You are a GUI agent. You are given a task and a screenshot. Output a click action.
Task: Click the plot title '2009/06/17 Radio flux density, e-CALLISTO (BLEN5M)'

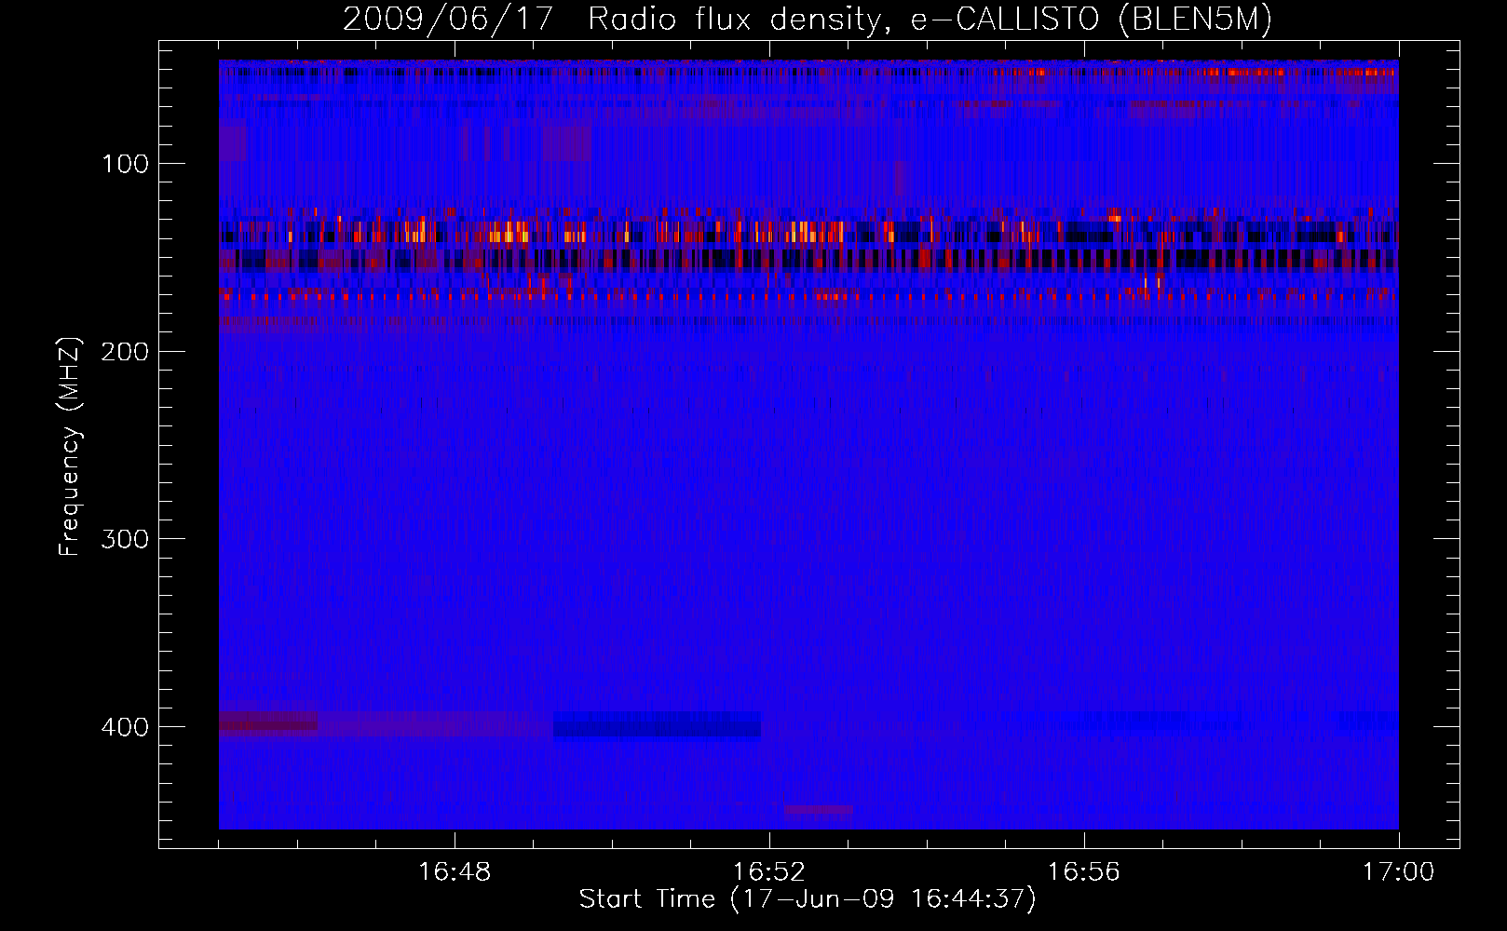[808, 20]
